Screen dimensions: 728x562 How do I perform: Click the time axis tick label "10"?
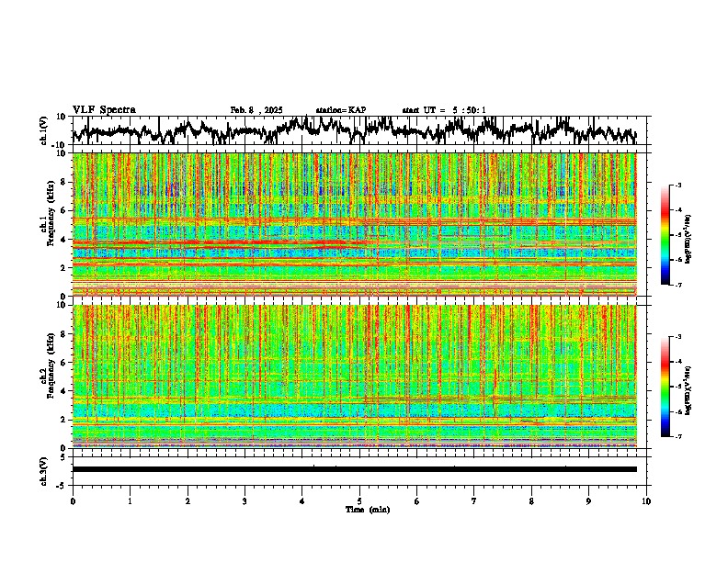coord(646,501)
